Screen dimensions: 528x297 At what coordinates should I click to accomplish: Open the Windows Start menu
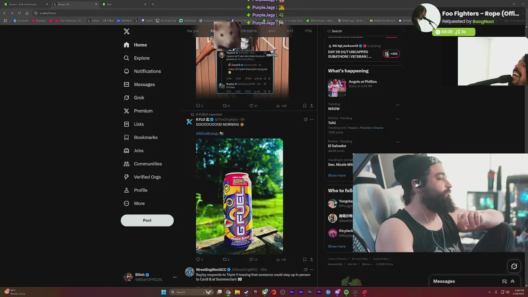[x=164, y=292]
